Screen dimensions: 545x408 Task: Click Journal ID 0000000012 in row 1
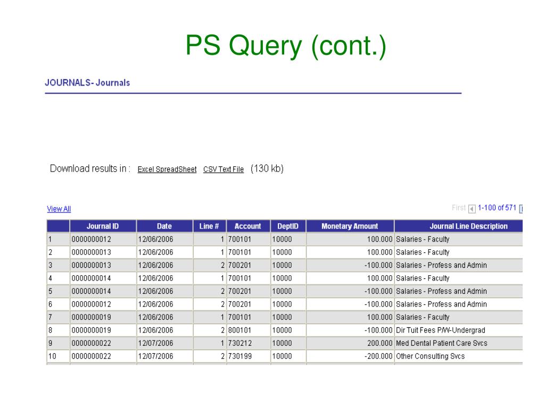point(92,239)
